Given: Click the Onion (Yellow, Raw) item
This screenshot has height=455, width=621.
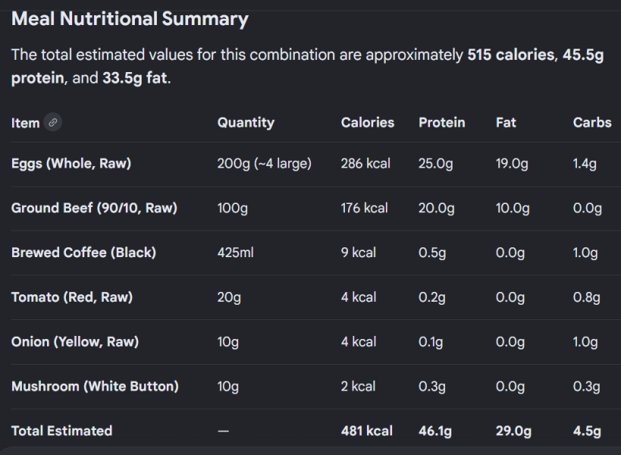Looking at the screenshot, I should pos(75,342).
